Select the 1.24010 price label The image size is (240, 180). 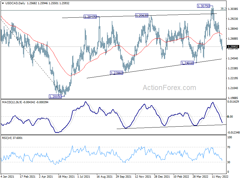(187, 63)
